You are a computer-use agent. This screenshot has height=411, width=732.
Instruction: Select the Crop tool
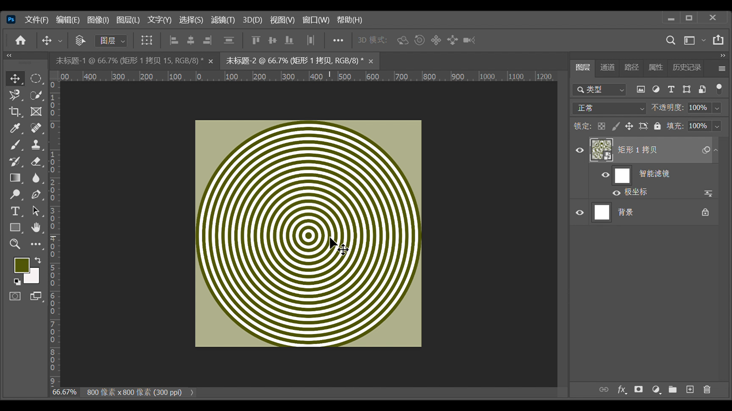pos(15,112)
